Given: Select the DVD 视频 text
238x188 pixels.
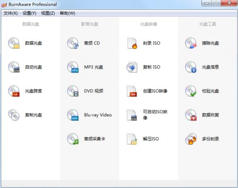Looking at the screenshot, I should [x=94, y=91].
